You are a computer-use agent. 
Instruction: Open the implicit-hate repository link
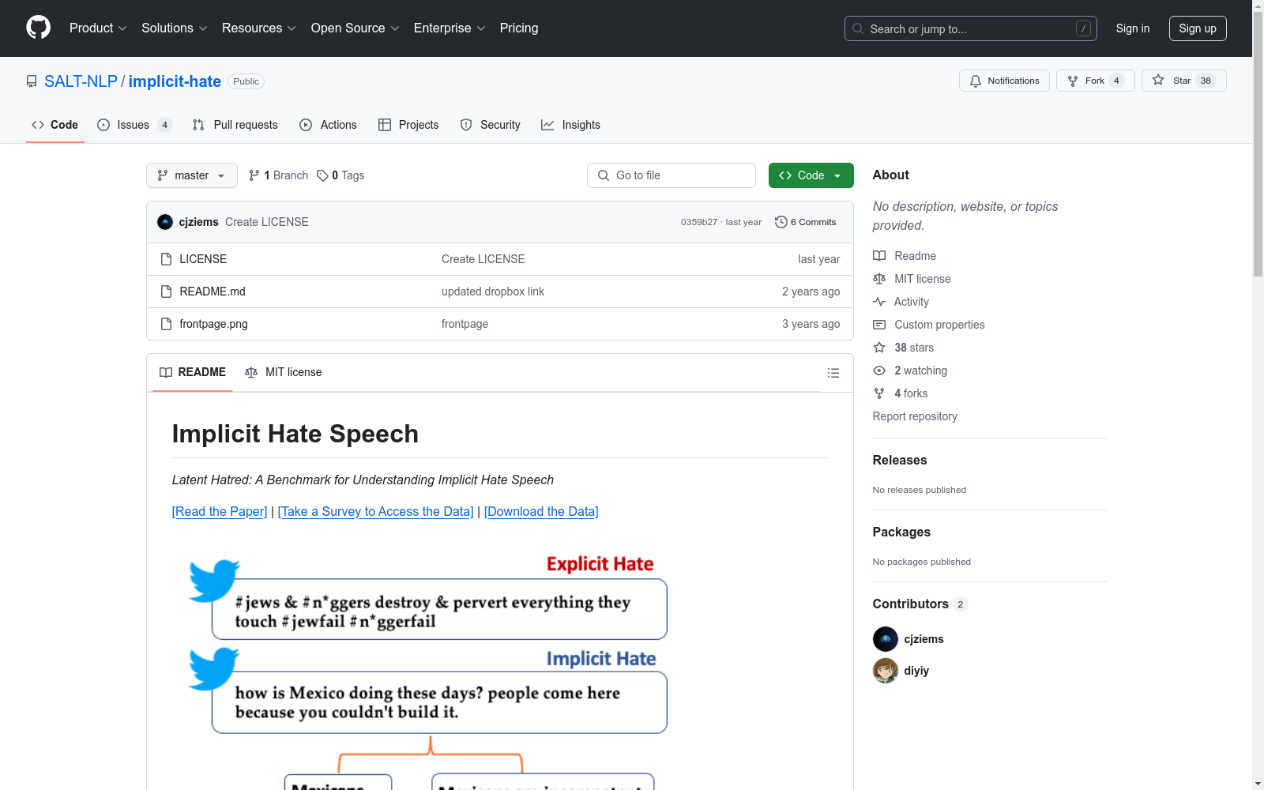[x=175, y=81]
